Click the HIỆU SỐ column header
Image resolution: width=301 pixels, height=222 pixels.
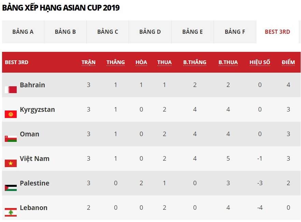pos(260,62)
